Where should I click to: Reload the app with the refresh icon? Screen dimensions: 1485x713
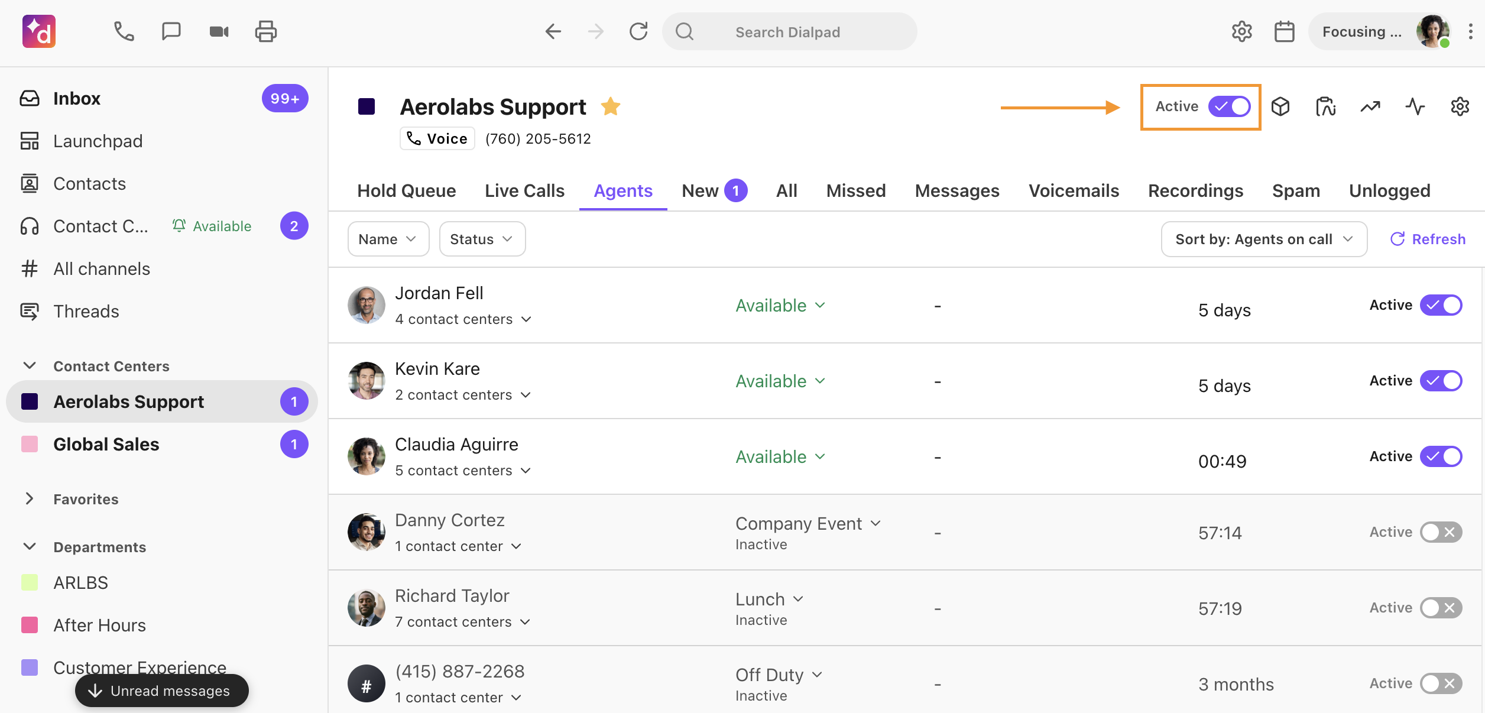coord(638,31)
